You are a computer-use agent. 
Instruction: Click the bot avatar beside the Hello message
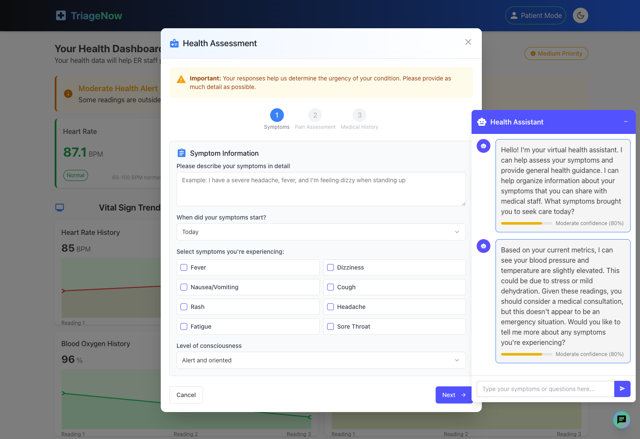click(484, 146)
